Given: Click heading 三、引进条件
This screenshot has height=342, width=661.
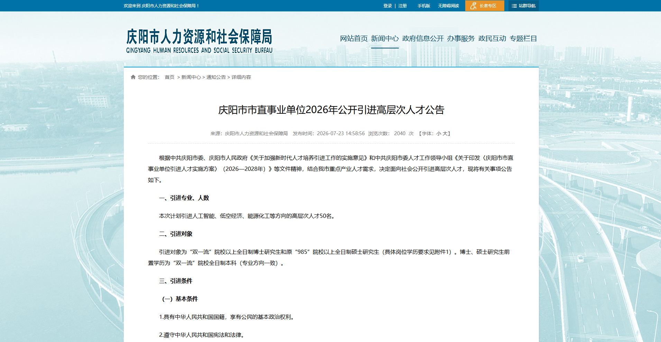Looking at the screenshot, I should point(176,281).
